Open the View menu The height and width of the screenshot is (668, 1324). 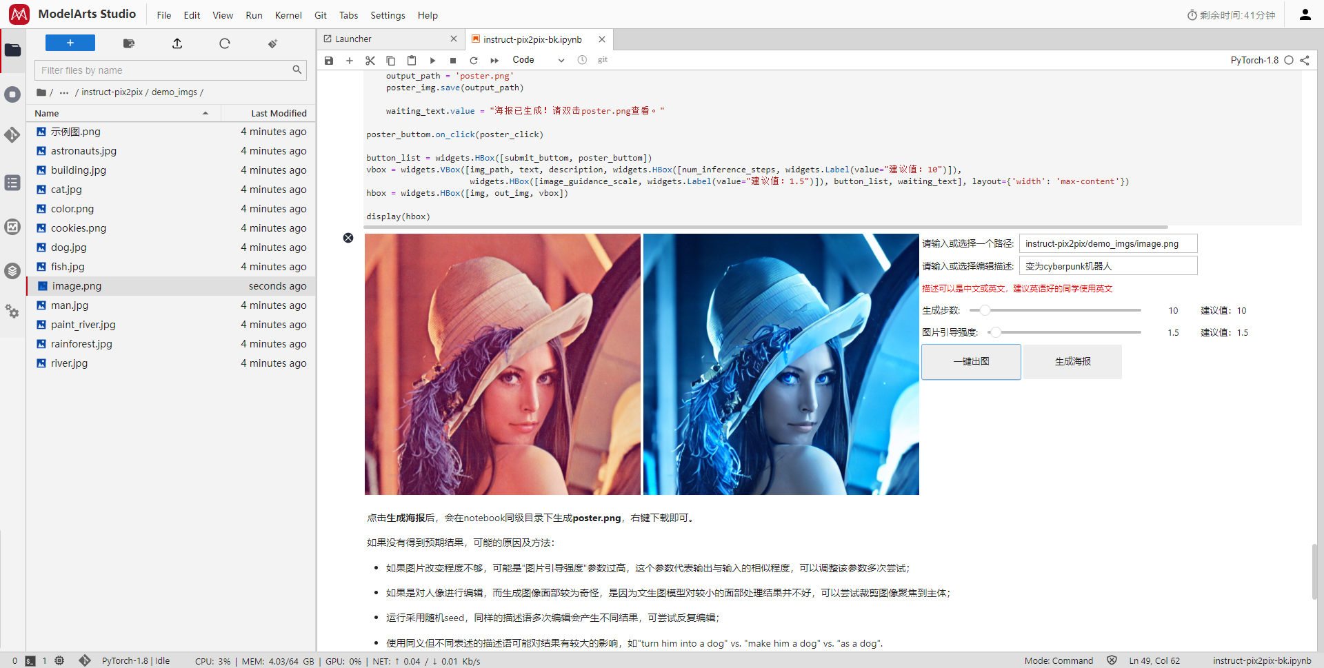point(223,15)
